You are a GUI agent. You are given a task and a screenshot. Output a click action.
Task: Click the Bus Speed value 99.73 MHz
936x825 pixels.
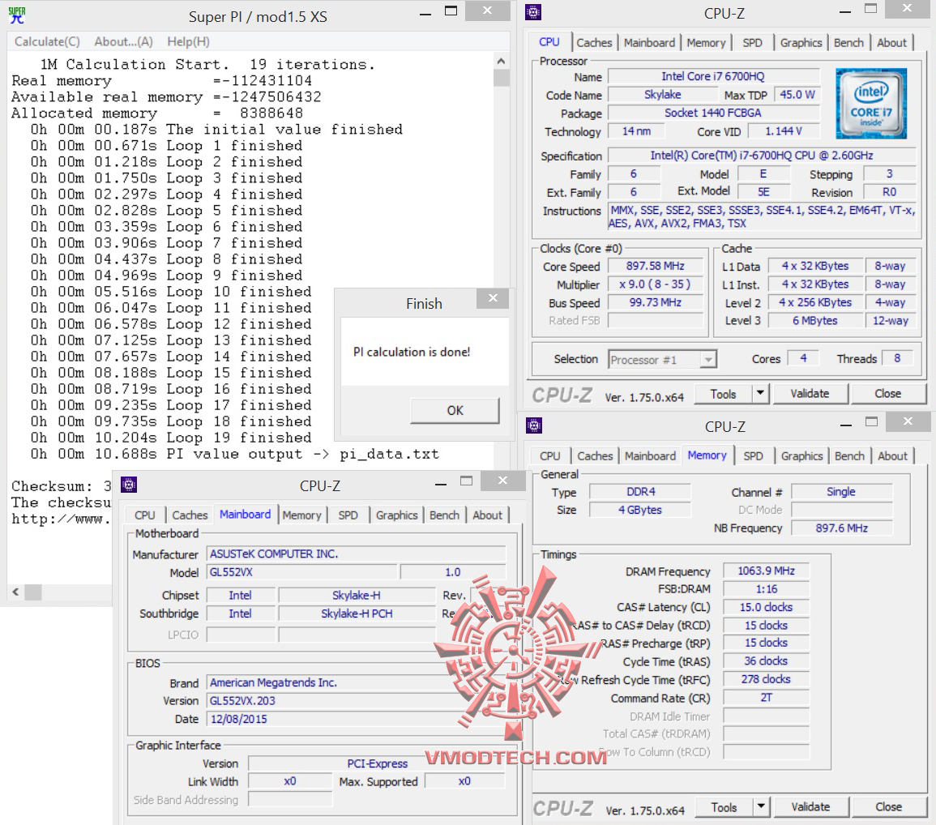click(655, 302)
